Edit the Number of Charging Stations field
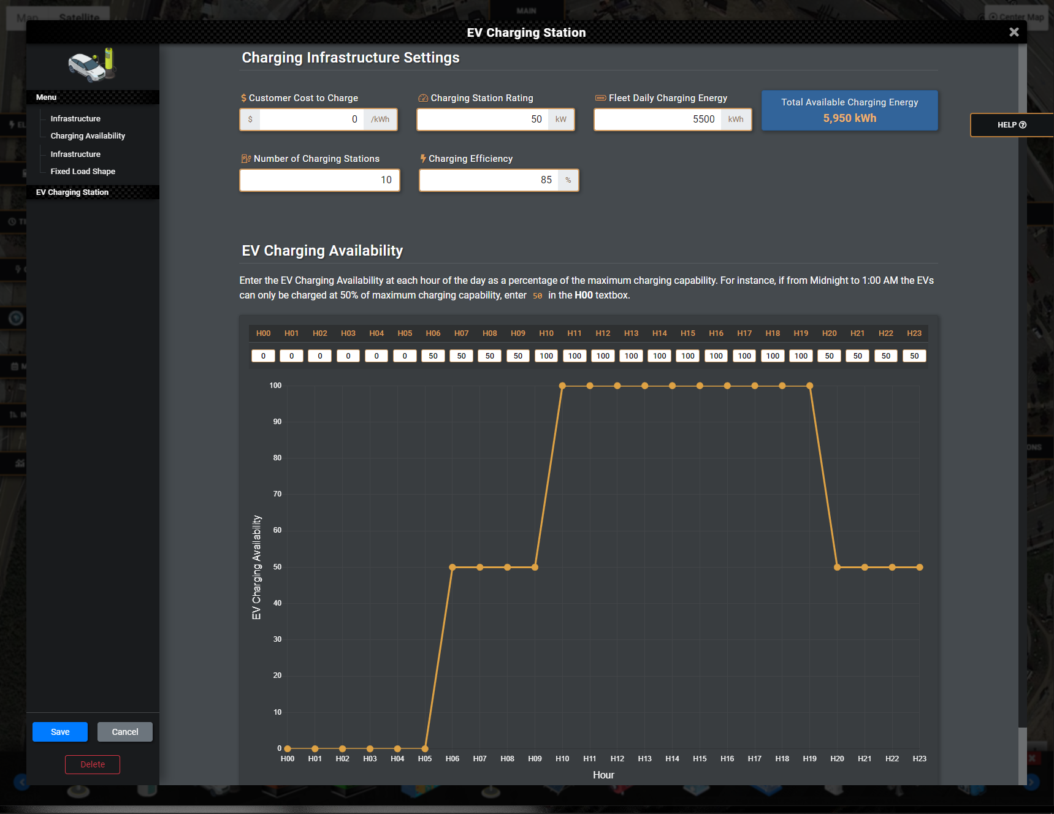Screen dimensions: 1054x814 (x=319, y=180)
